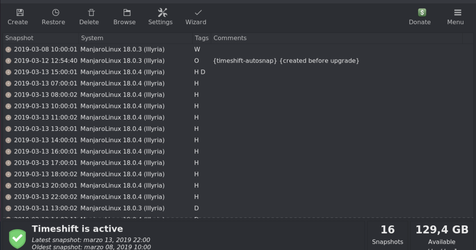The image size is (476, 250).
Task: Select the snapshot tagged H D
Action: (46, 72)
